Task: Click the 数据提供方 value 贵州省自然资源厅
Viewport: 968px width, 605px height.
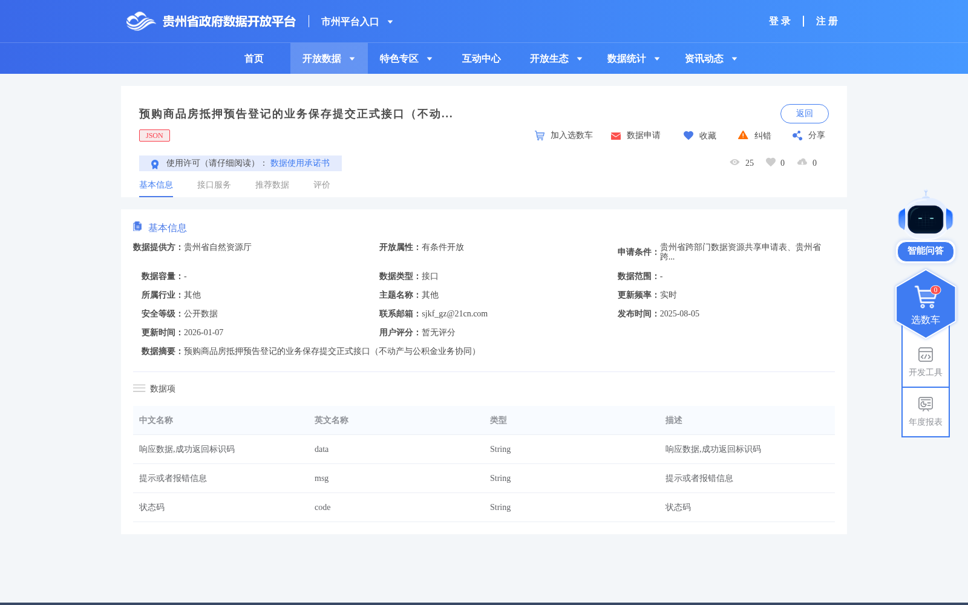Action: click(218, 247)
